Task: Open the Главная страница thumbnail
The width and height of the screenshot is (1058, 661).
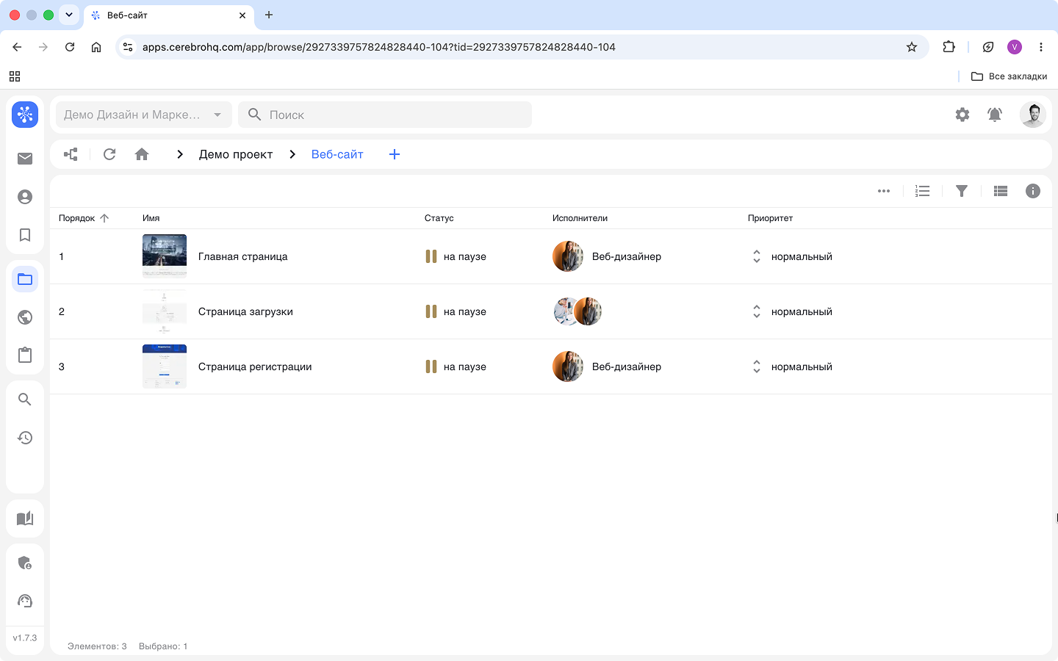Action: pos(165,256)
